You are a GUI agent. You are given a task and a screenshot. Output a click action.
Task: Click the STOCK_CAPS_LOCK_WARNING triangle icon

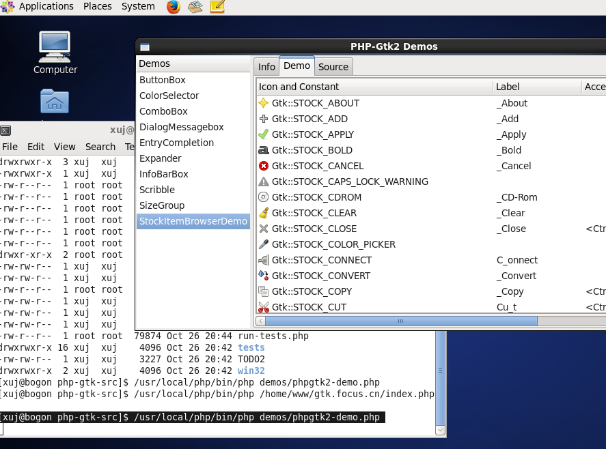click(x=263, y=182)
